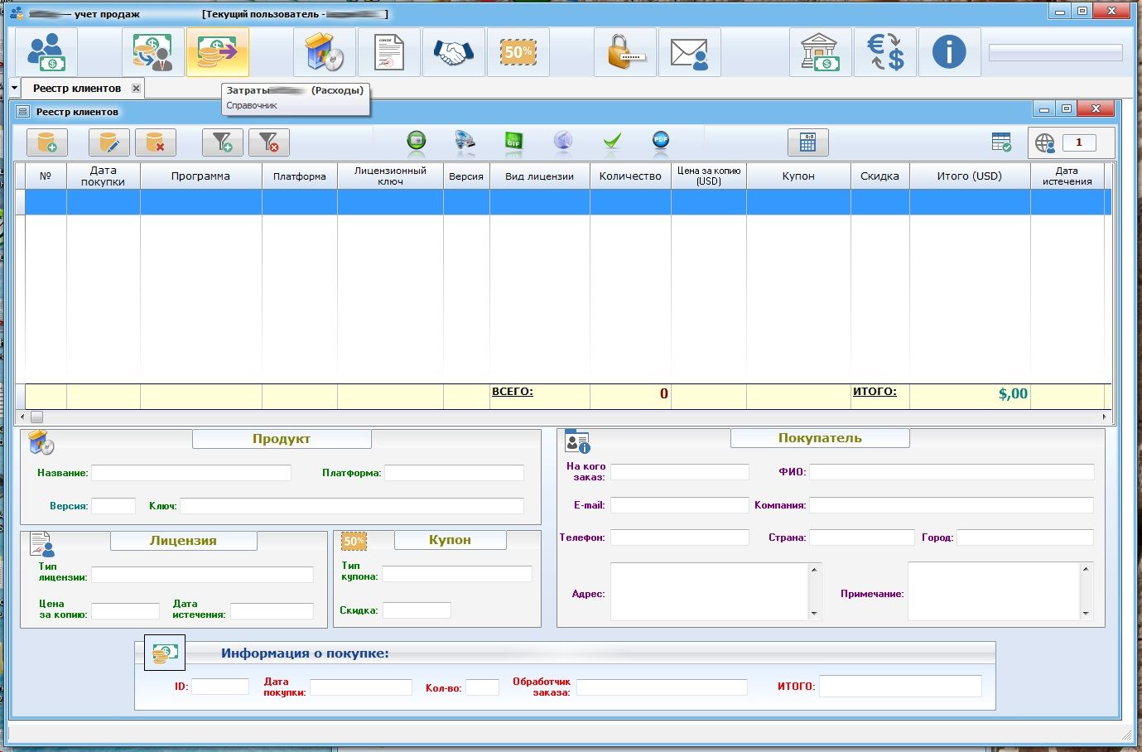Click the purchase information coins icon

coord(165,653)
